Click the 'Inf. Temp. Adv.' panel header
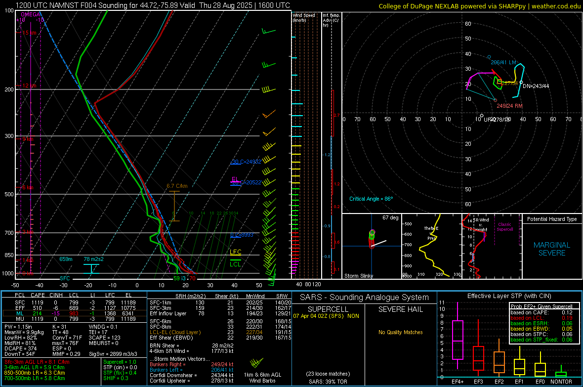Viewport: 583px width, 387px height. click(331, 20)
